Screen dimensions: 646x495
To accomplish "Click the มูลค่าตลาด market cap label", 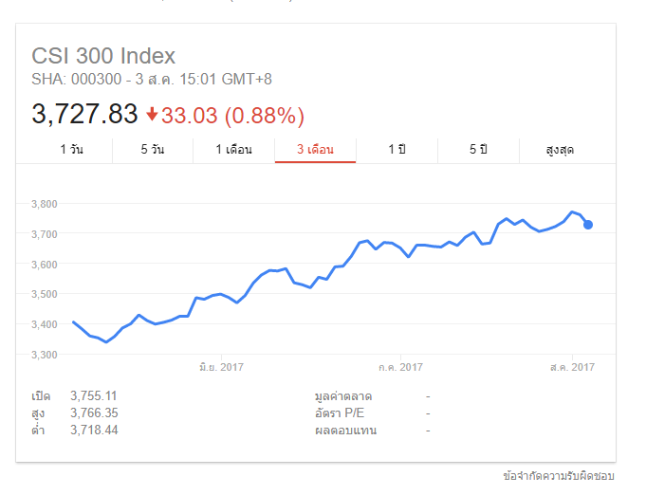I will pyautogui.click(x=342, y=395).
